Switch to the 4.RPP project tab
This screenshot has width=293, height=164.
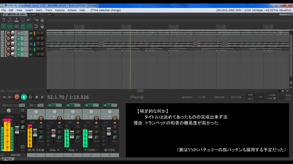(32, 15)
